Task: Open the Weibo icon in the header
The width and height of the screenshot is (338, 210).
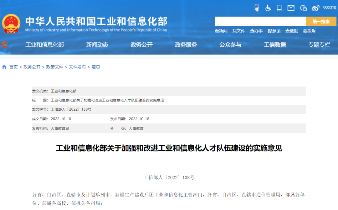Action: (315, 8)
